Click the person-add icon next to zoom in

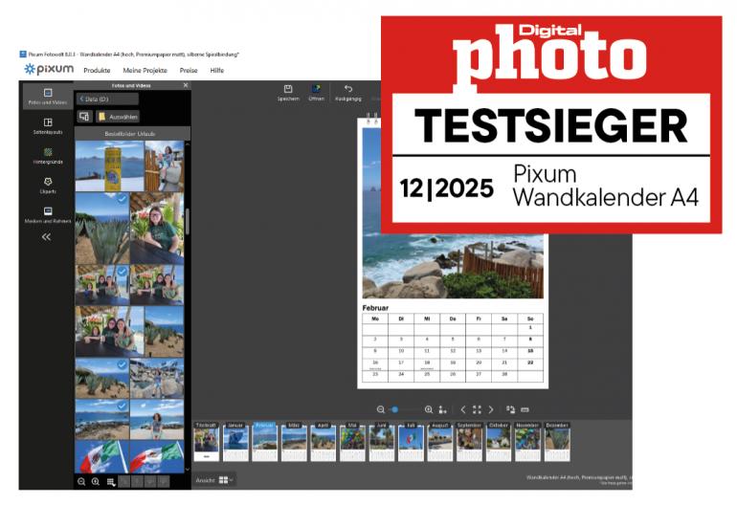443,409
